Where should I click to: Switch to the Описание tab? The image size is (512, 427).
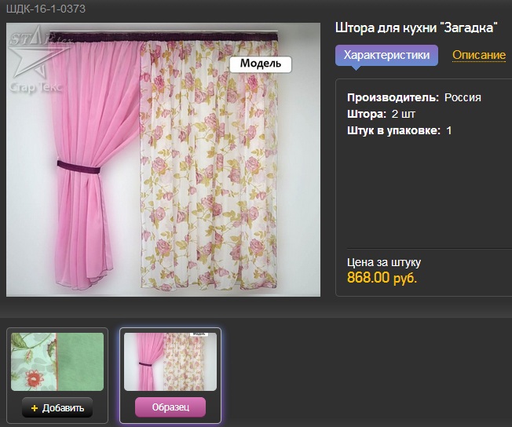click(x=479, y=55)
